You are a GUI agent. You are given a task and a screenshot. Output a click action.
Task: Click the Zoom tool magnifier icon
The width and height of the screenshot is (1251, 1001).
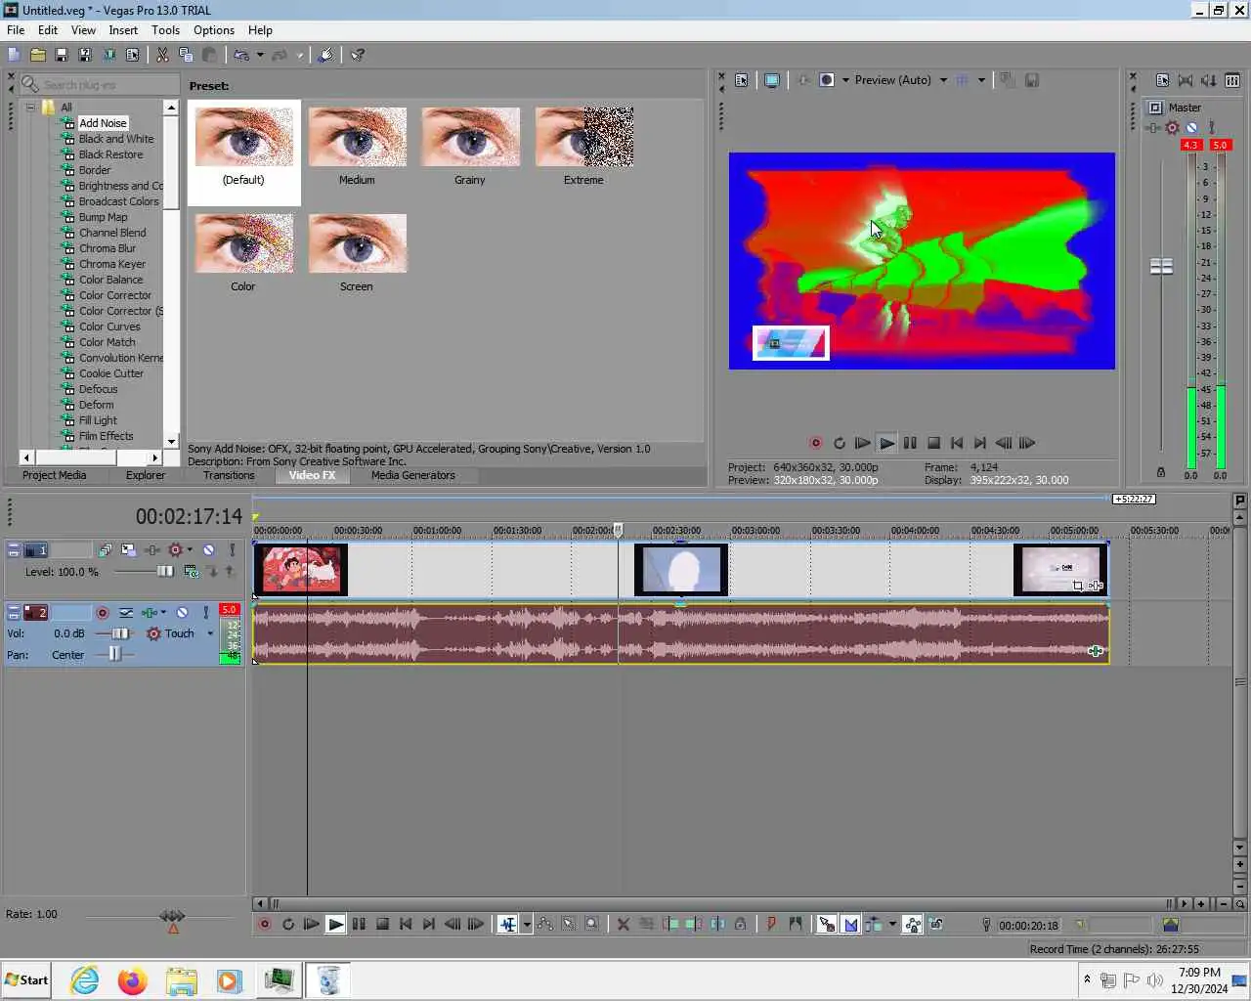591,924
